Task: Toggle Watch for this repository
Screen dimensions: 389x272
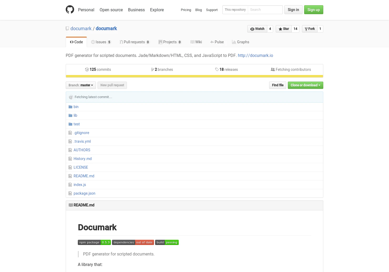Action: [x=257, y=29]
